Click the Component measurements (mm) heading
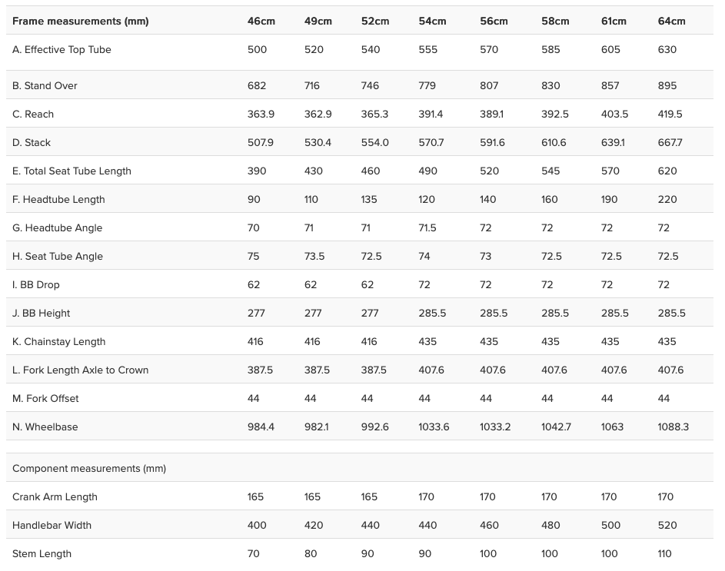Image resolution: width=725 pixels, height=571 pixels. 89,468
